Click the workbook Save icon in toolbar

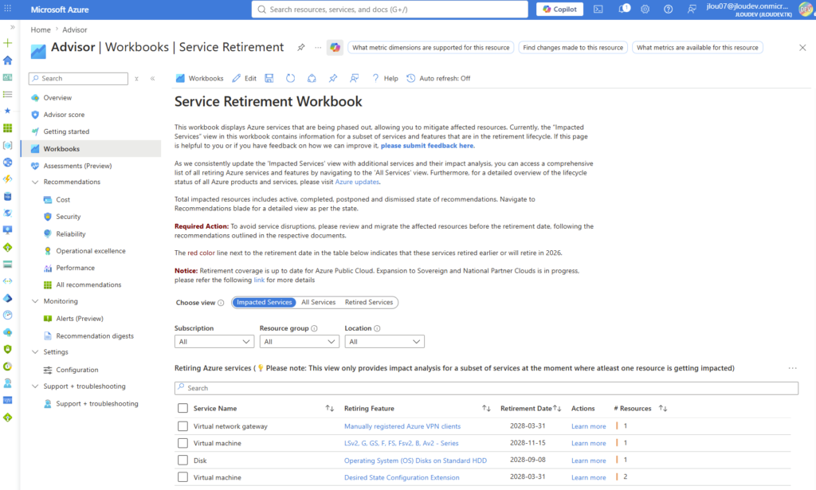(x=269, y=78)
